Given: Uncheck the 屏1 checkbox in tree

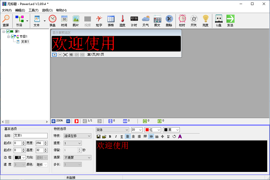Looking at the screenshot, I should pyautogui.click(x=8, y=32).
